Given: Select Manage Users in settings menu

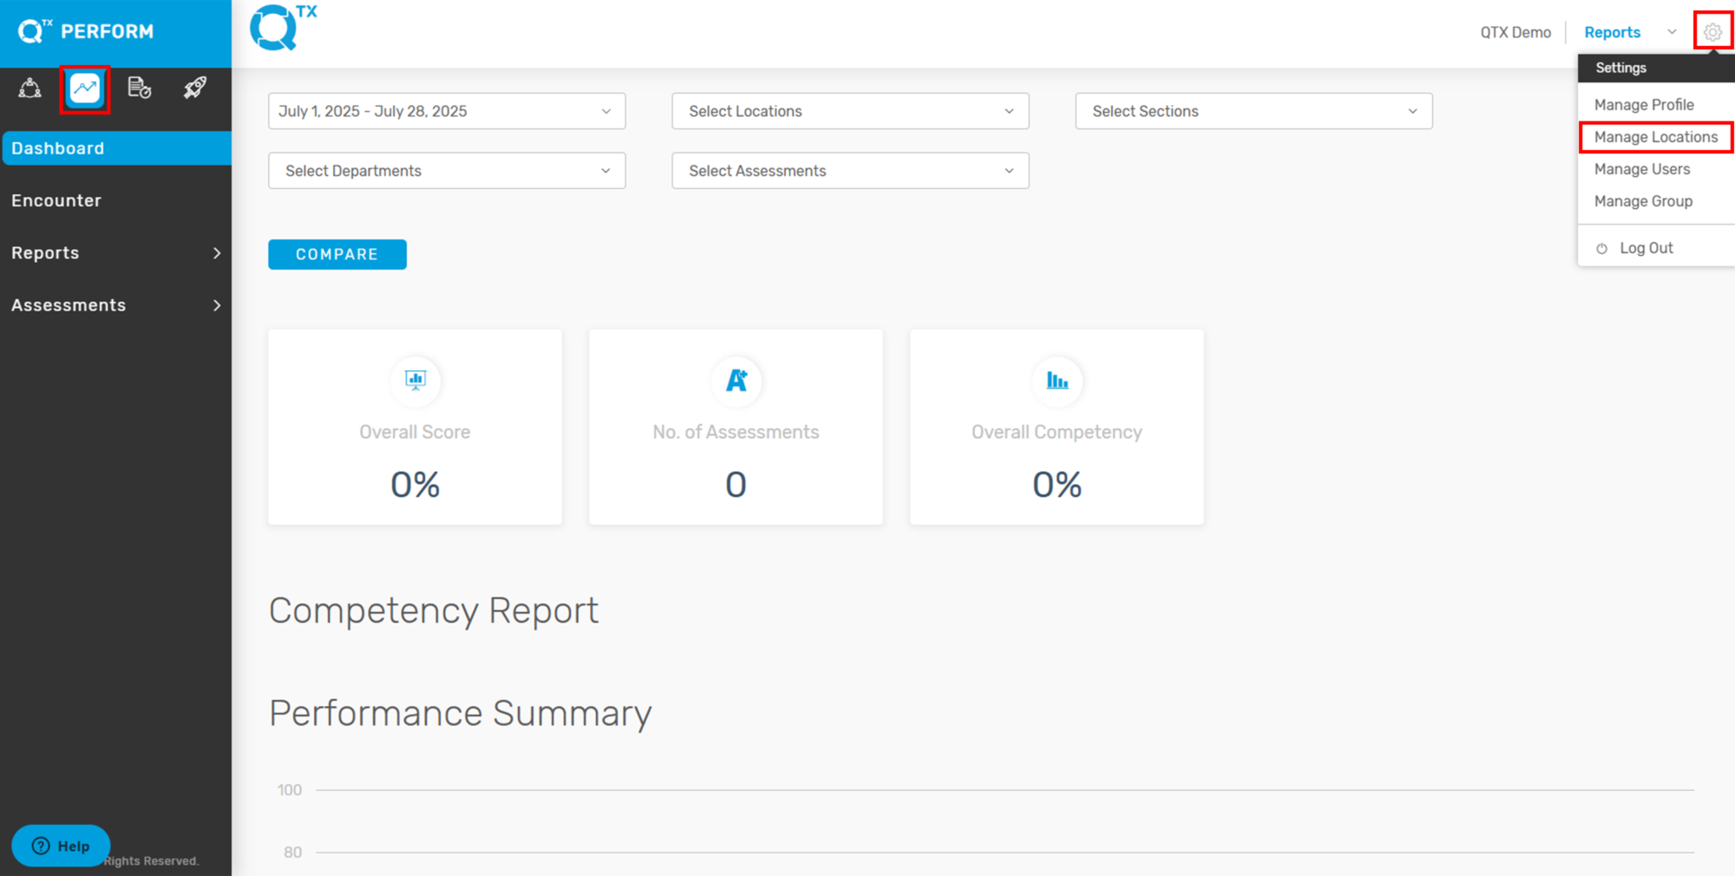Looking at the screenshot, I should coord(1641,169).
